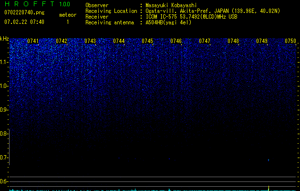Click the bright meteor echo near 0749
The image size is (300, 191).
(269, 160)
